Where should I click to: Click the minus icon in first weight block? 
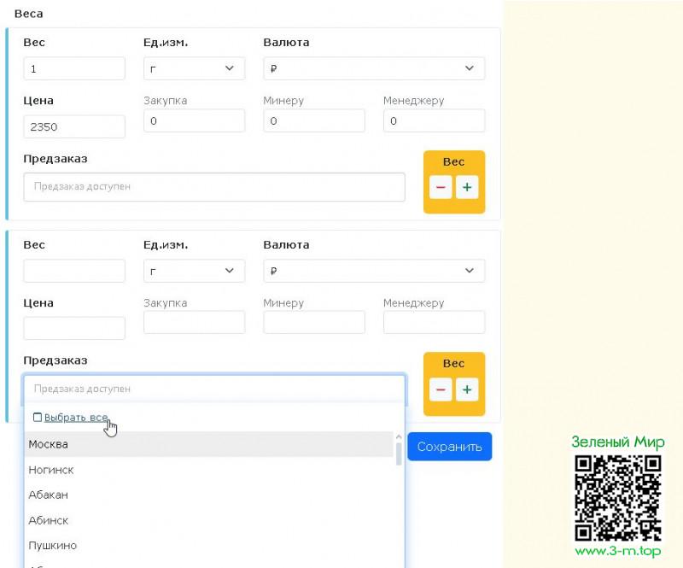[441, 187]
